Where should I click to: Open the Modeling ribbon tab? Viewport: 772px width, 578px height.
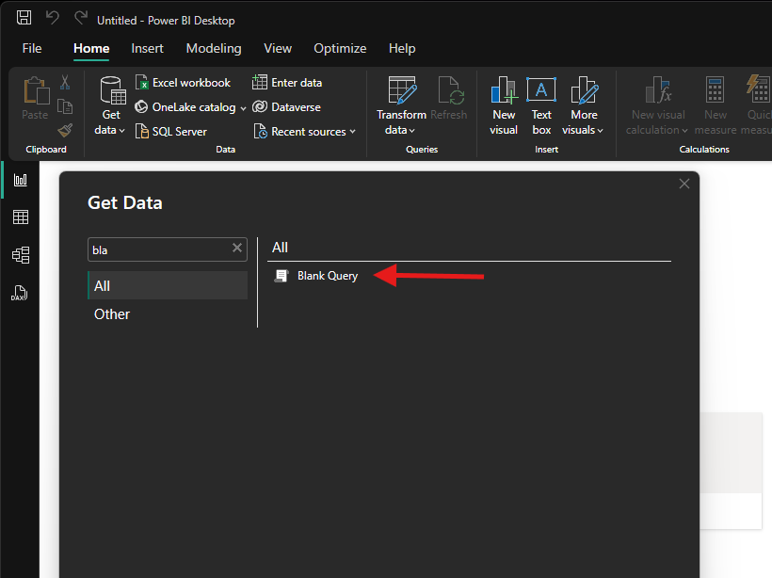click(x=214, y=48)
